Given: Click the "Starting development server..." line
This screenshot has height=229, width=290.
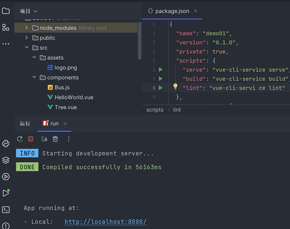Looking at the screenshot, I should coord(98,153).
